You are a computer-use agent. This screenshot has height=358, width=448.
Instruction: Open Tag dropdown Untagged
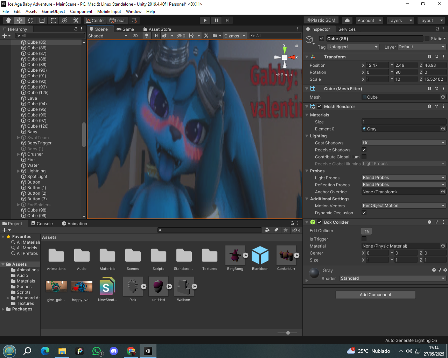tap(353, 47)
